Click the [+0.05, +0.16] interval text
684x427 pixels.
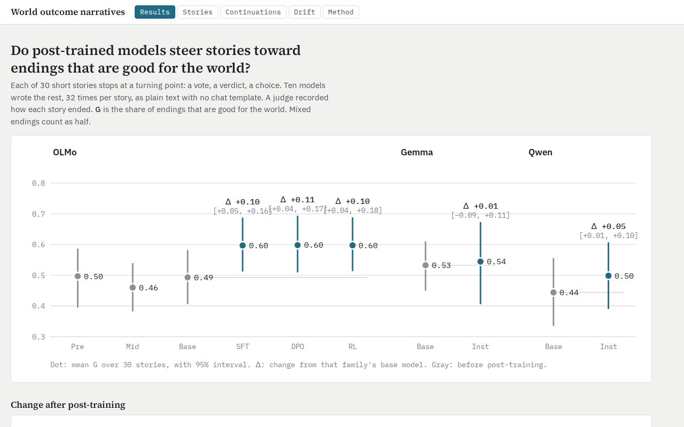pyautogui.click(x=243, y=211)
